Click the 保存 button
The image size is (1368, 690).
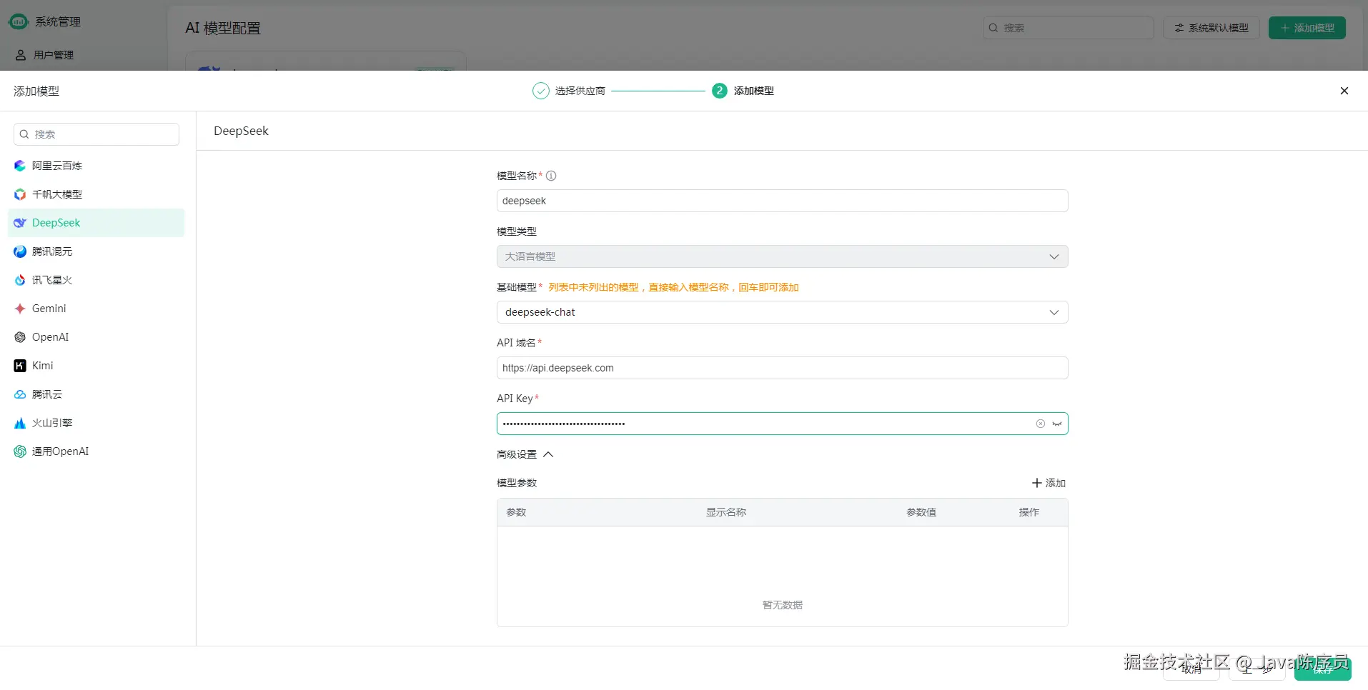click(x=1323, y=669)
